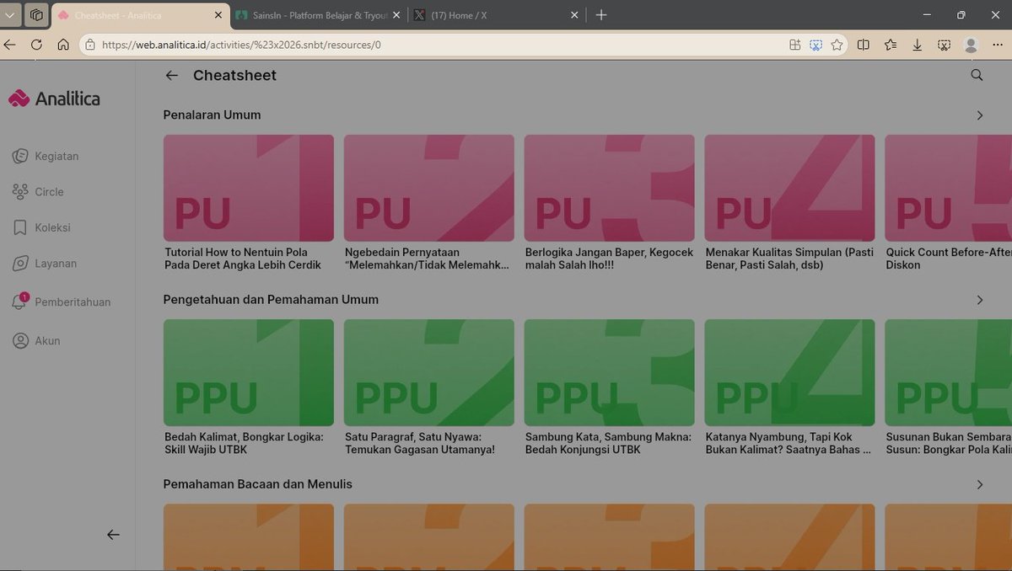
Task: Open Koleksi in the sidebar
Action: (42, 227)
